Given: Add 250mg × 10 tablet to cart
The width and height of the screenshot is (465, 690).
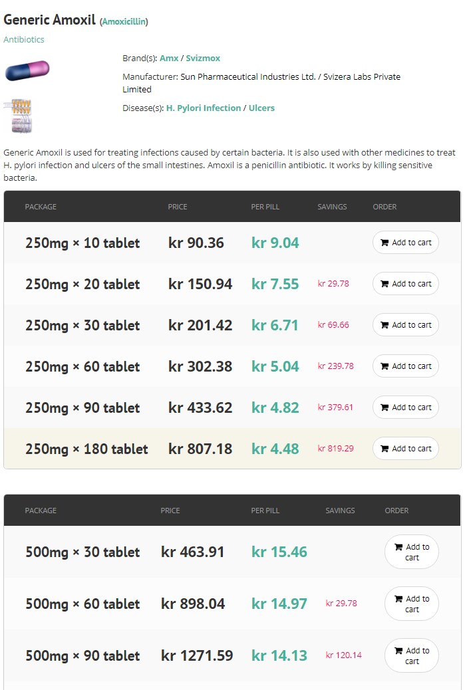Looking at the screenshot, I should [x=406, y=243].
